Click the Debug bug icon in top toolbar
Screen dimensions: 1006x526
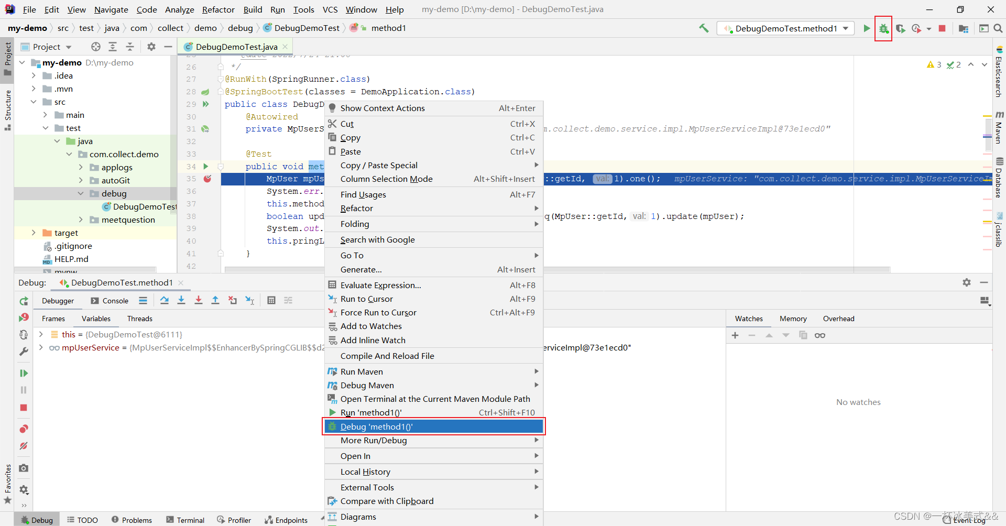pos(883,29)
